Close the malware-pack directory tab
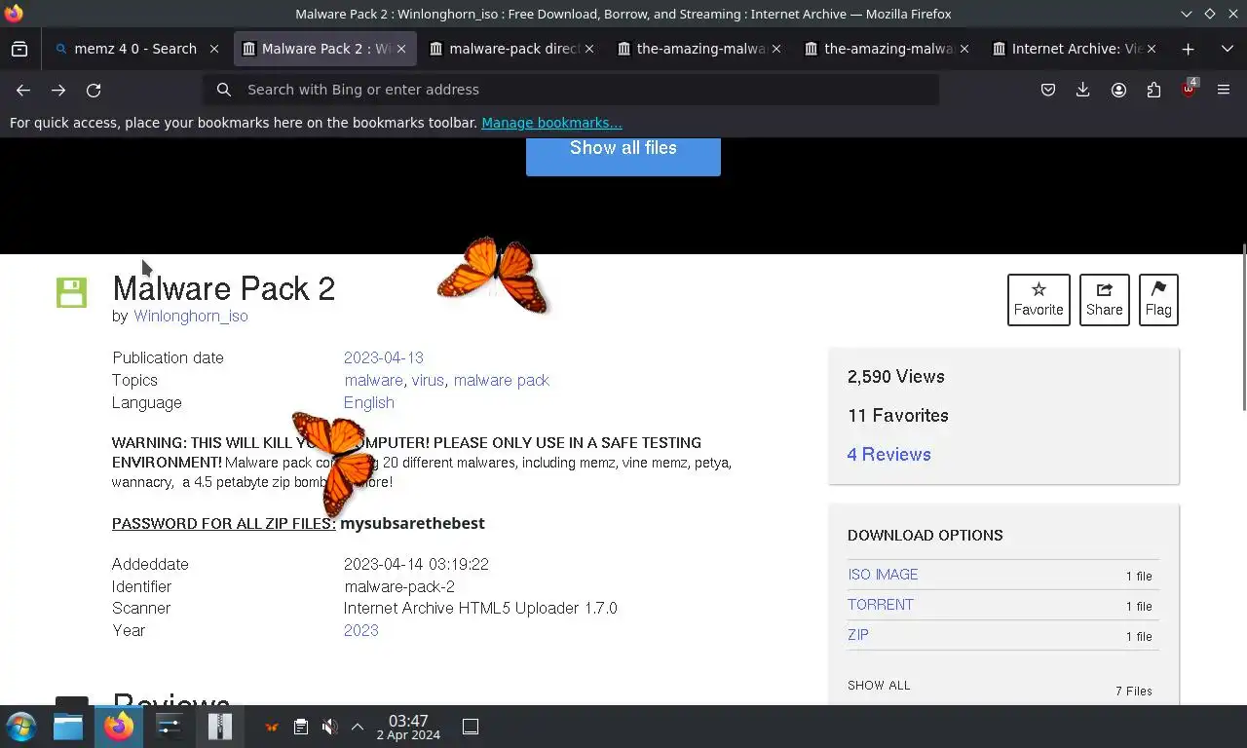 pyautogui.click(x=589, y=49)
